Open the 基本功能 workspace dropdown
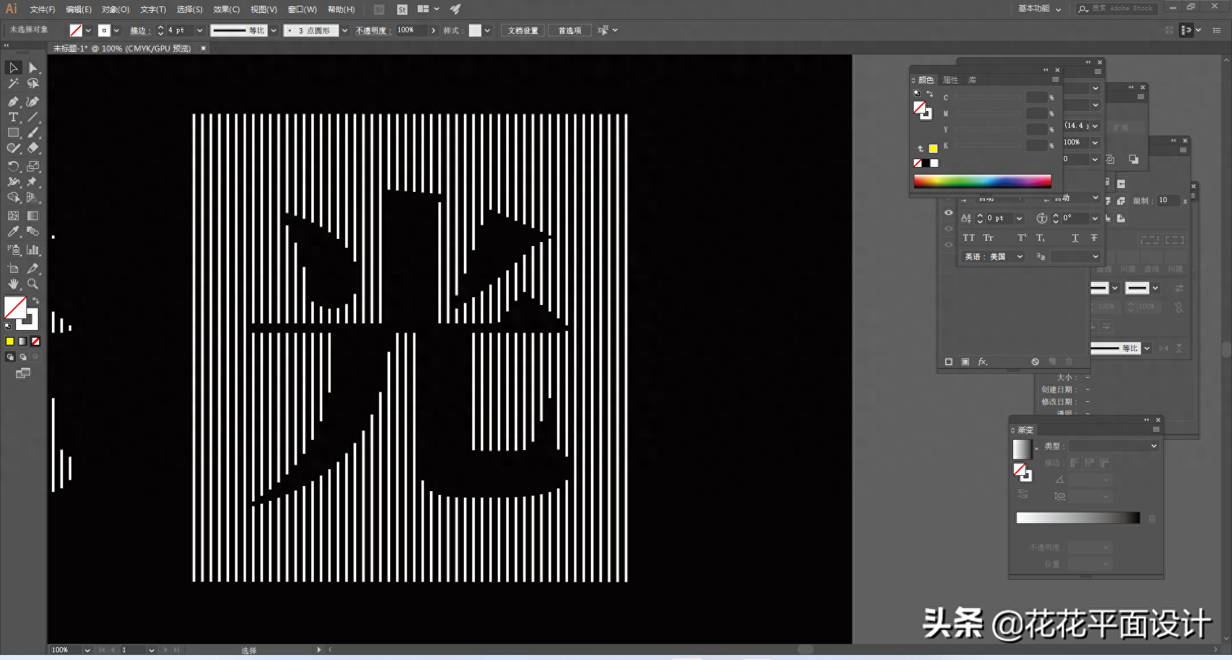Screen dimensions: 1232x660 click(x=1039, y=9)
